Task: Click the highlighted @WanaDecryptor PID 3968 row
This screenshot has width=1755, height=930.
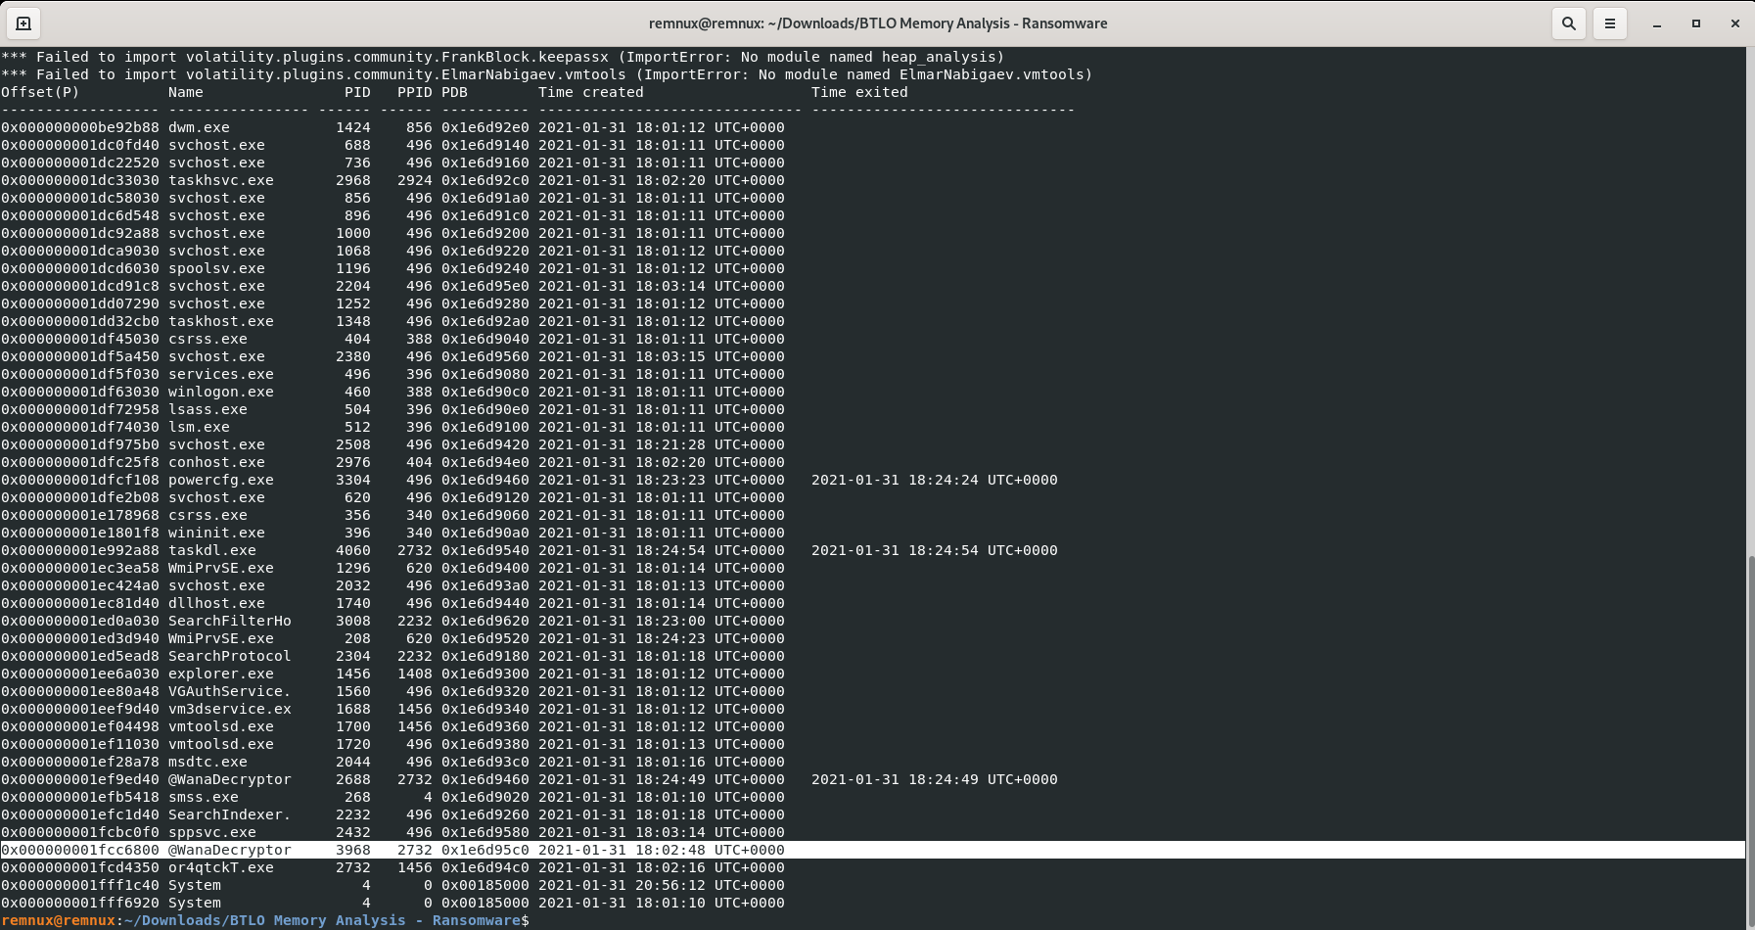Action: [x=873, y=850]
